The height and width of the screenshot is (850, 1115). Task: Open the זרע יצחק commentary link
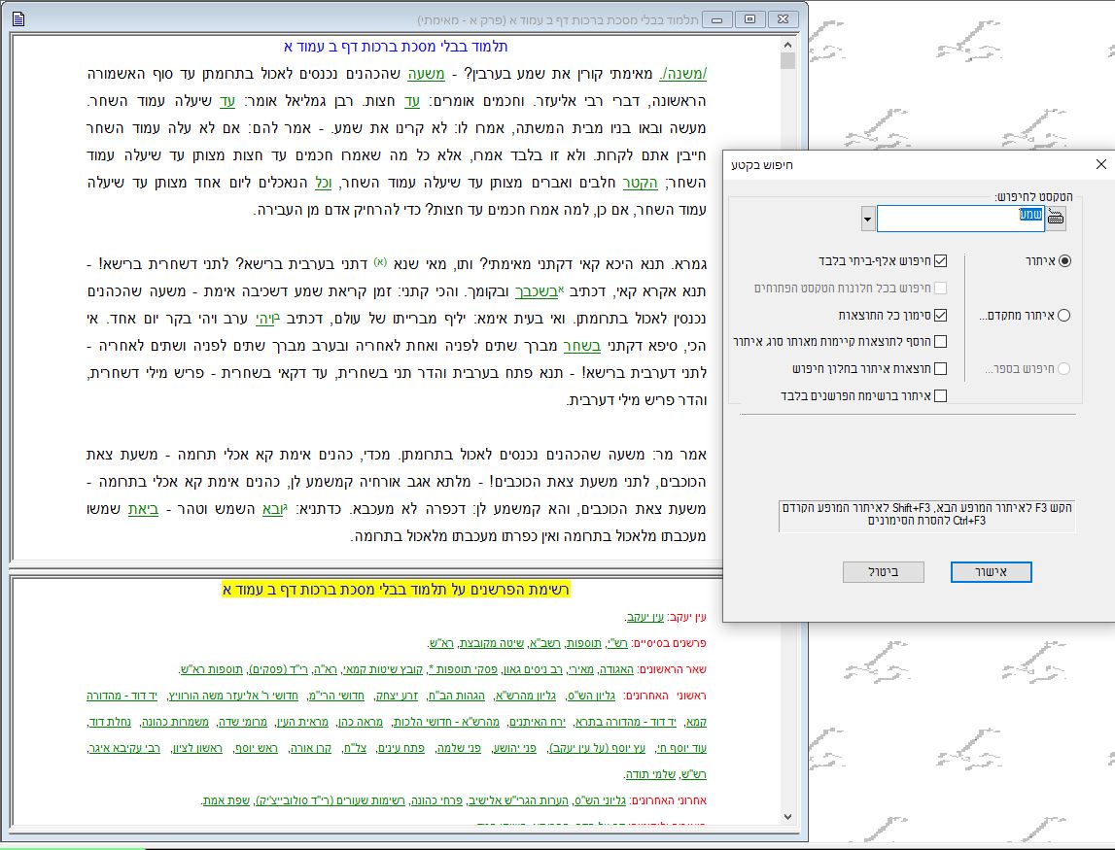tap(396, 696)
